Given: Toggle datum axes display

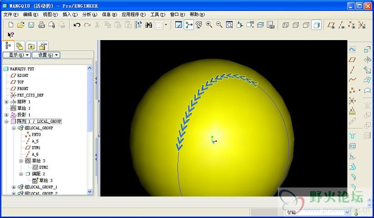Looking at the screenshot, I should pyautogui.click(x=342, y=25).
